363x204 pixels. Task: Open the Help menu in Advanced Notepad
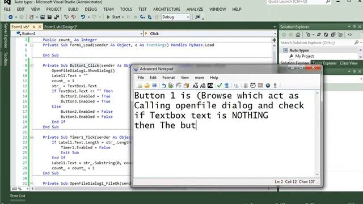click(214, 78)
